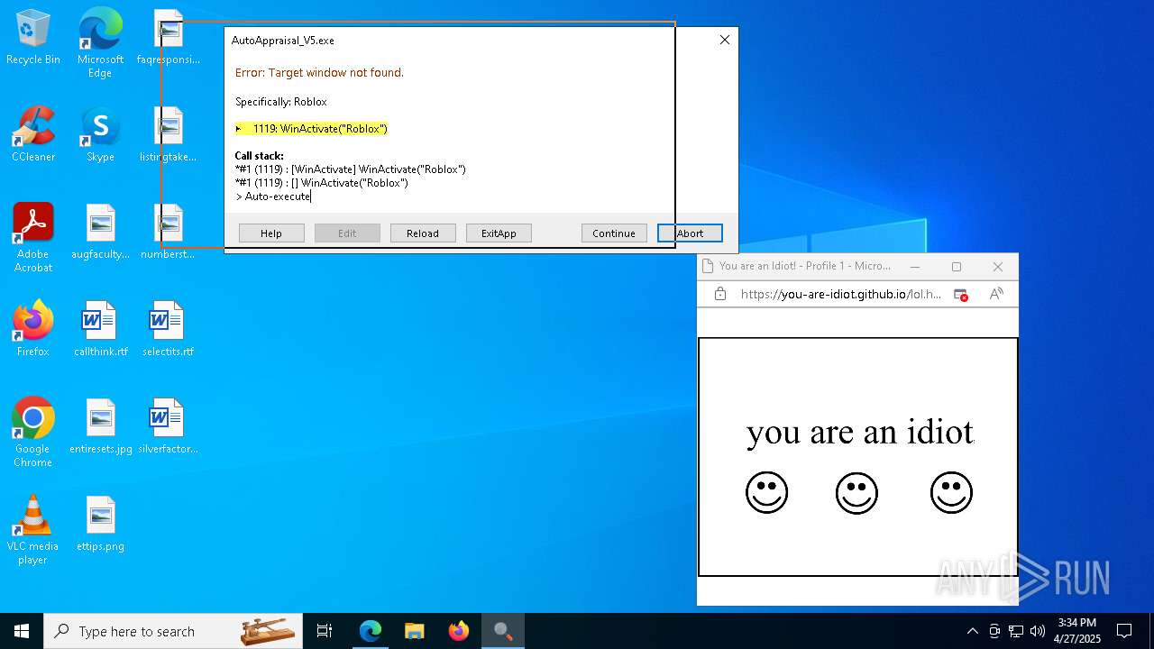This screenshot has height=649, width=1154.
Task: Open the notification center icon
Action: point(1124,631)
